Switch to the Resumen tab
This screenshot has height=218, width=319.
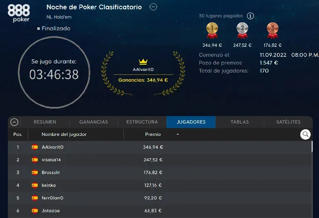click(45, 122)
